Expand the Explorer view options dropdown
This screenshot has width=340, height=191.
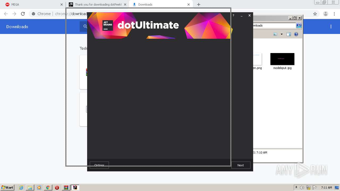pos(282,34)
